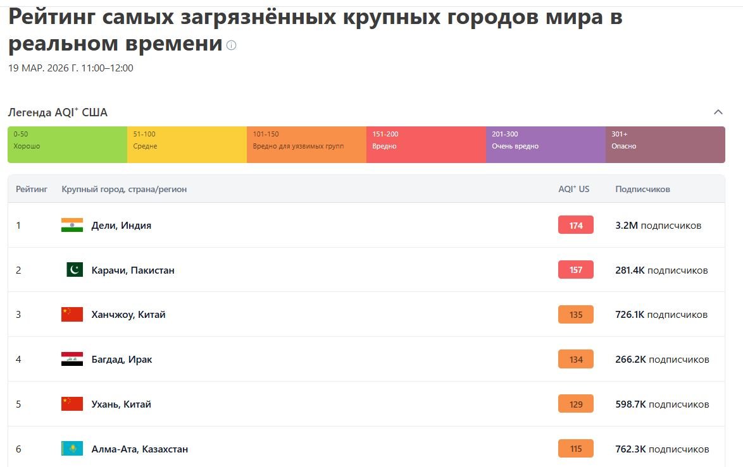Image resolution: width=743 pixels, height=467 pixels.
Task: Click the info icon beside the title
Action: tap(232, 45)
